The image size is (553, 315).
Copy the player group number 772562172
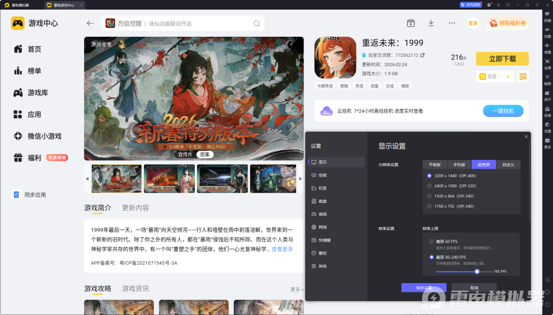[x=422, y=55]
